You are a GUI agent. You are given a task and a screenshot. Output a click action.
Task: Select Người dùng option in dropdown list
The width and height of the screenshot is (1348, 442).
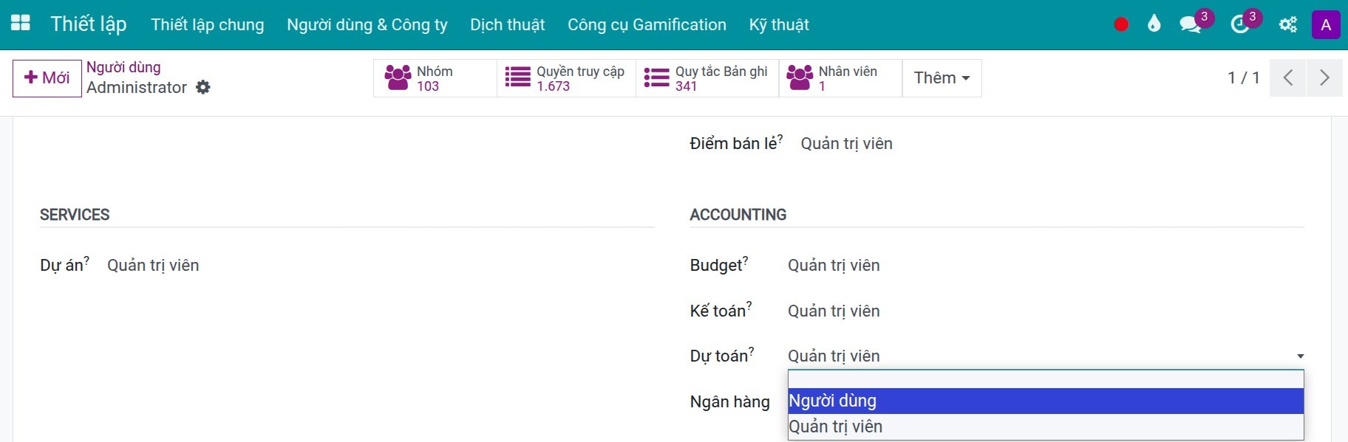1046,401
